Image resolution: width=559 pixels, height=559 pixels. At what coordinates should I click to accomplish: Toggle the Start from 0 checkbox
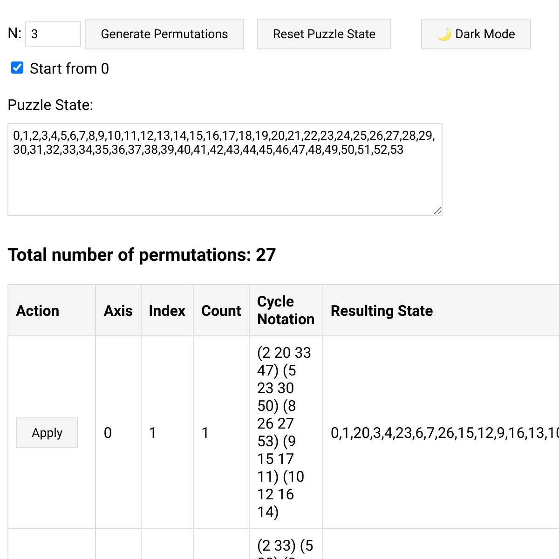[17, 68]
